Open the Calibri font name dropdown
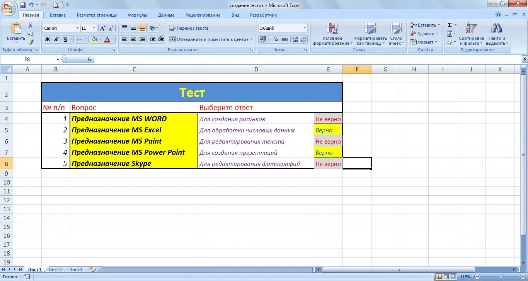 point(77,28)
